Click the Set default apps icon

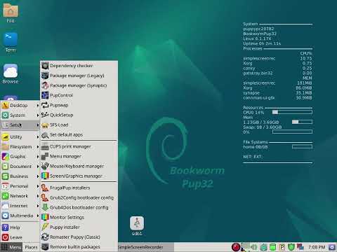tap(45, 135)
